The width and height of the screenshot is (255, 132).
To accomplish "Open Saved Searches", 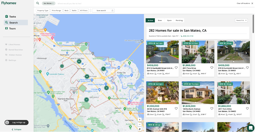I will (14, 50).
